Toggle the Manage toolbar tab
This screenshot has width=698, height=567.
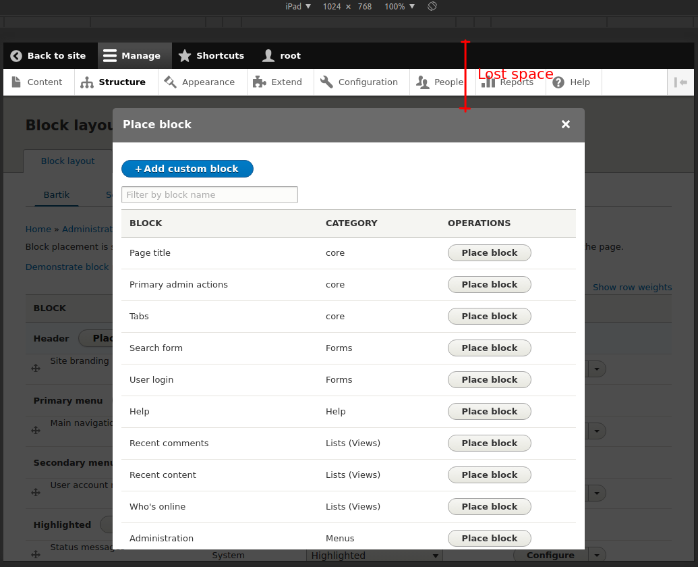tap(134, 55)
